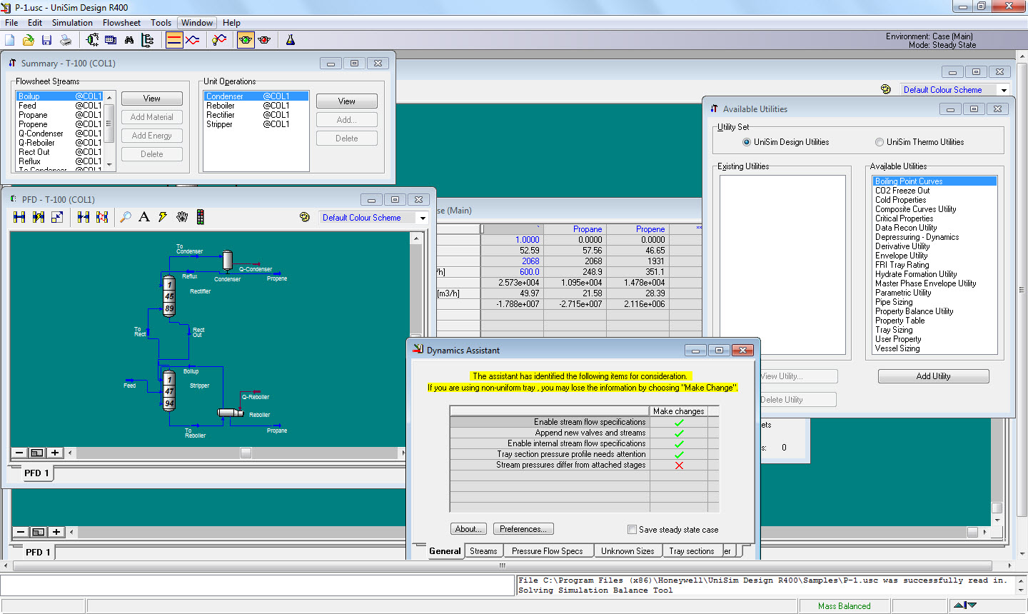Click View button for Flowsheet Streams
The height and width of the screenshot is (614, 1028).
pyautogui.click(x=152, y=99)
